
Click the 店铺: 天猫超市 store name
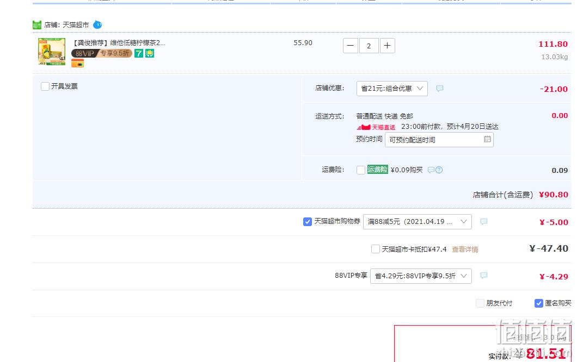pyautogui.click(x=66, y=25)
